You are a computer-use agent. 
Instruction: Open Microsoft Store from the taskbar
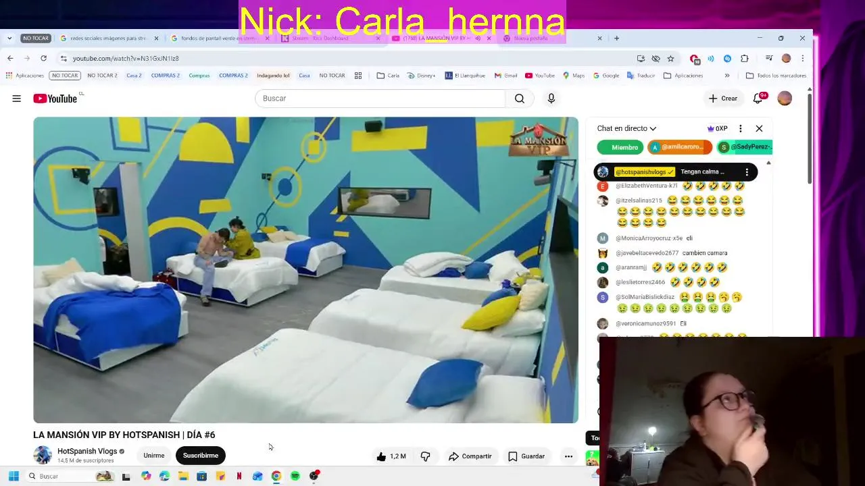[201, 476]
